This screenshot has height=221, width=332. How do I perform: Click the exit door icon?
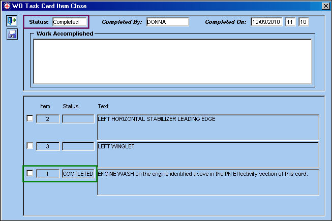tap(12, 21)
